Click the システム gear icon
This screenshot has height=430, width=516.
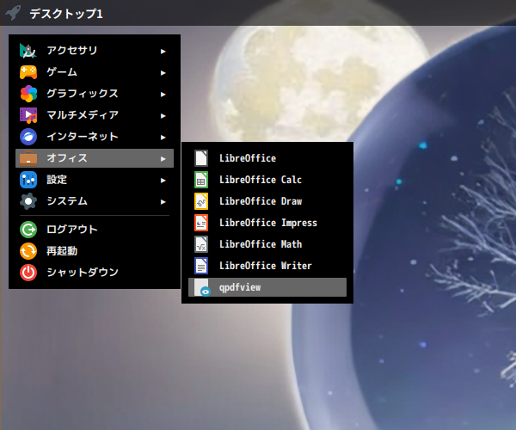click(28, 201)
